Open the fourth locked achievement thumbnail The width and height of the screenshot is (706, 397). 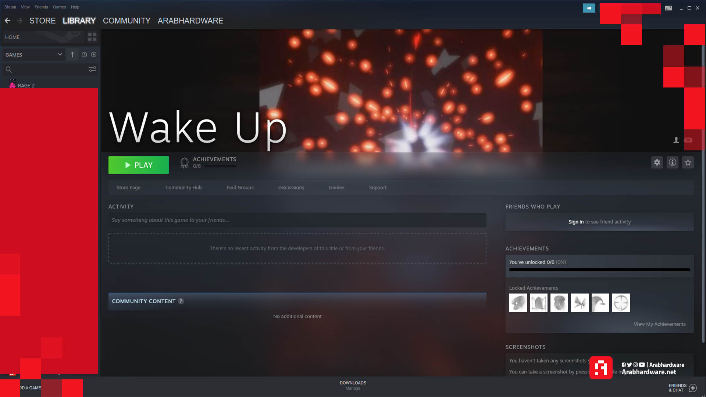(580, 303)
